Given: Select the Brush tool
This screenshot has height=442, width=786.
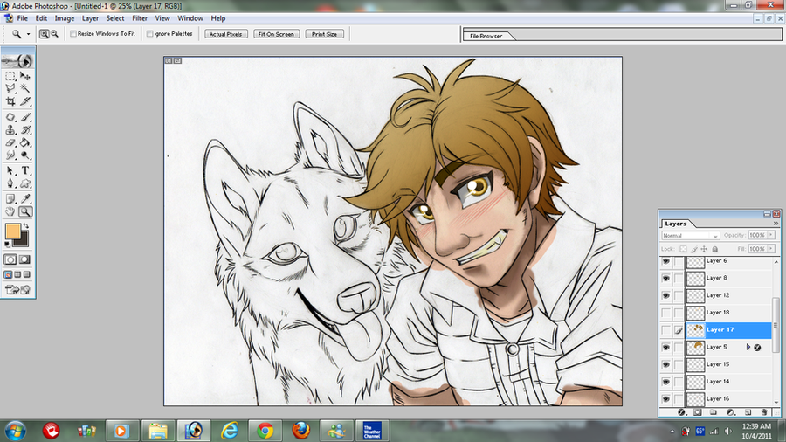Looking at the screenshot, I should (x=25, y=117).
